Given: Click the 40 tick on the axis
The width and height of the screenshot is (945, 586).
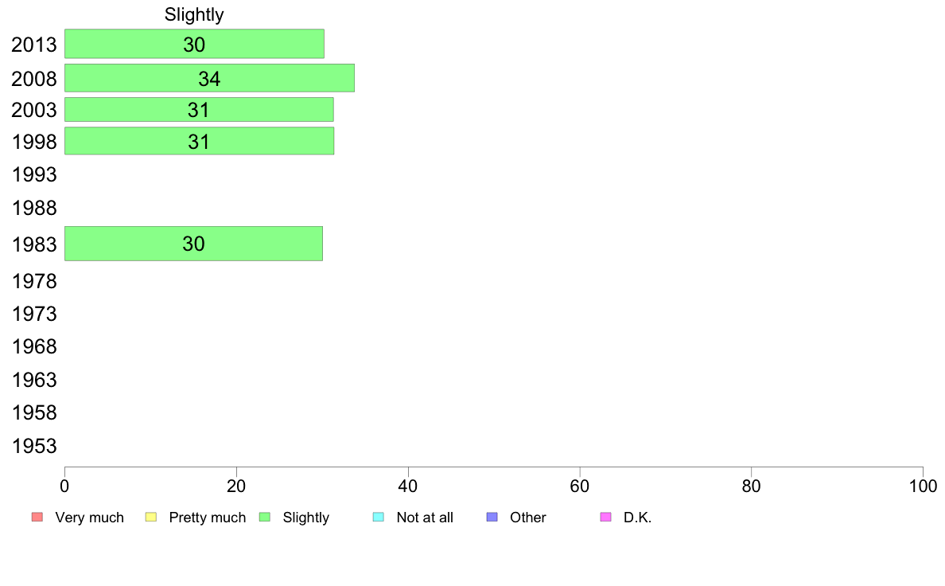Looking at the screenshot, I should 408,486.
